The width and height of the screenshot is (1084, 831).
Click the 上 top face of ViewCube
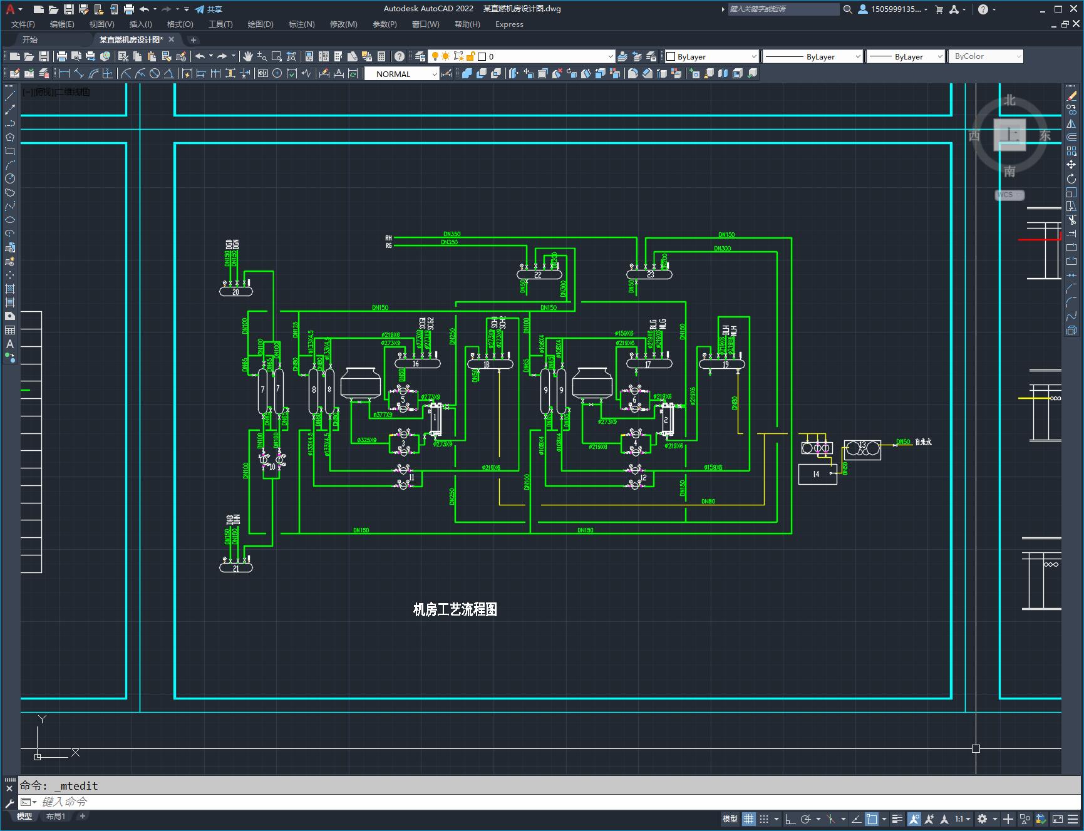(1009, 135)
